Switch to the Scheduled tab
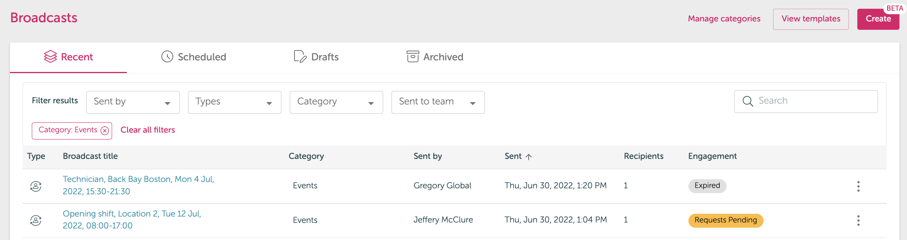This screenshot has width=907, height=240. (194, 57)
